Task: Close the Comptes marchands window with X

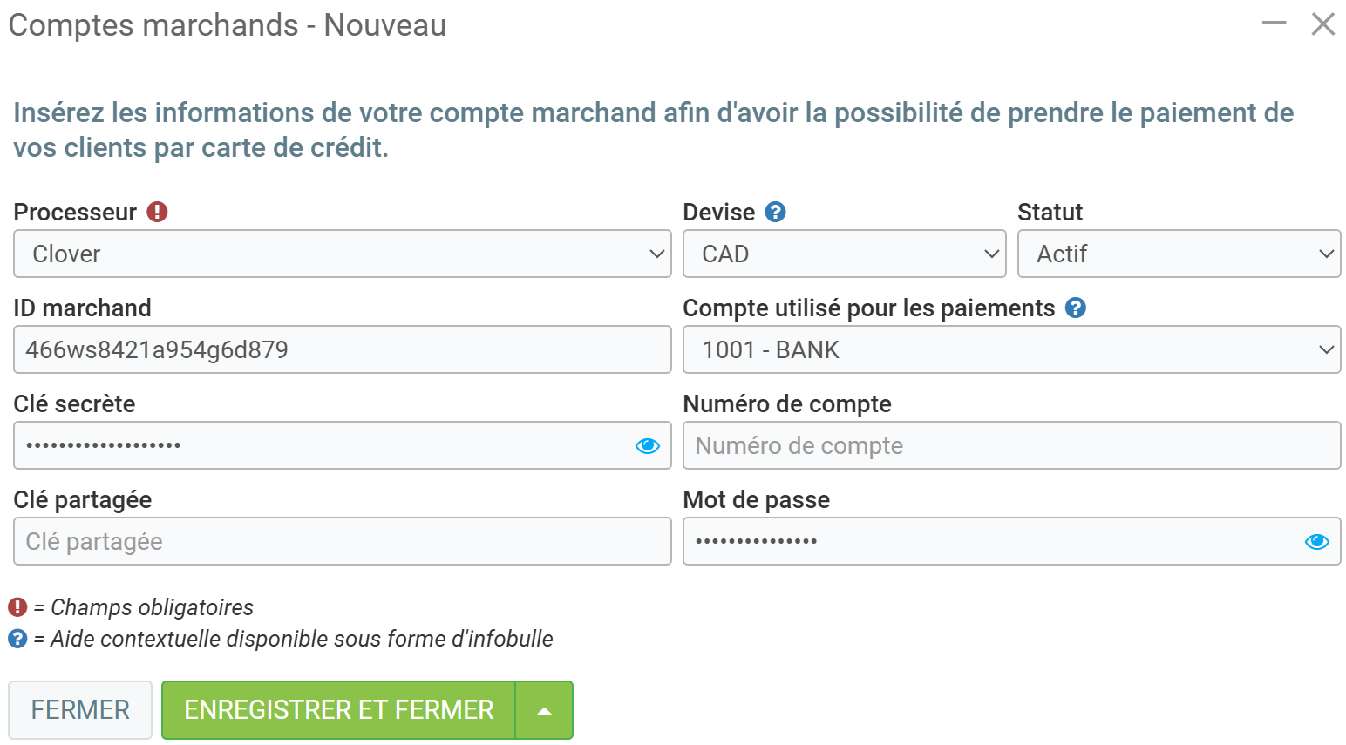Action: tap(1323, 24)
